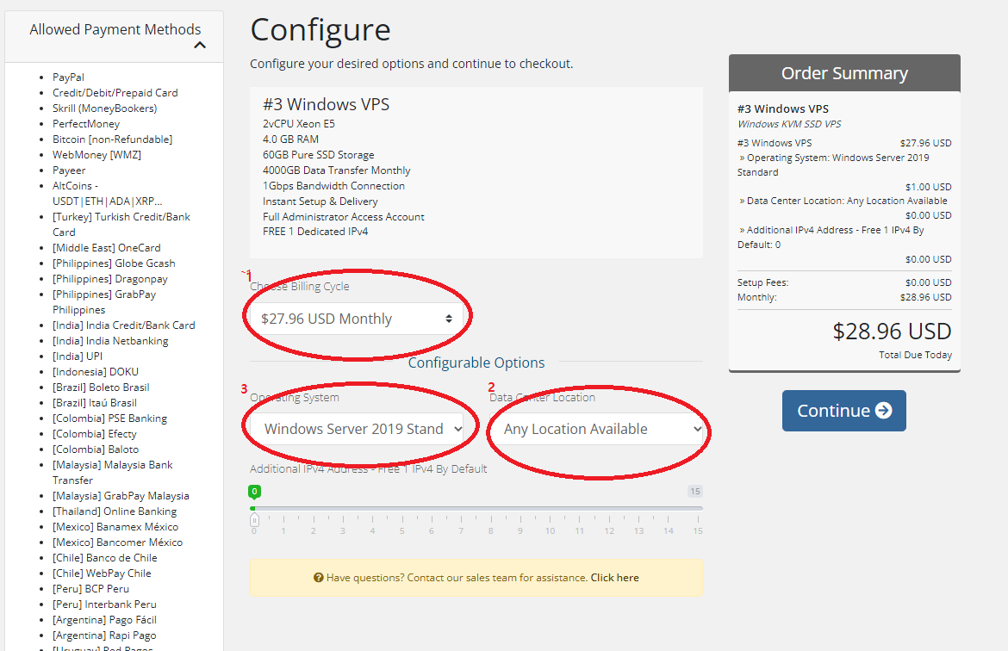Click [Indonesia] DOKU entry

(x=96, y=371)
